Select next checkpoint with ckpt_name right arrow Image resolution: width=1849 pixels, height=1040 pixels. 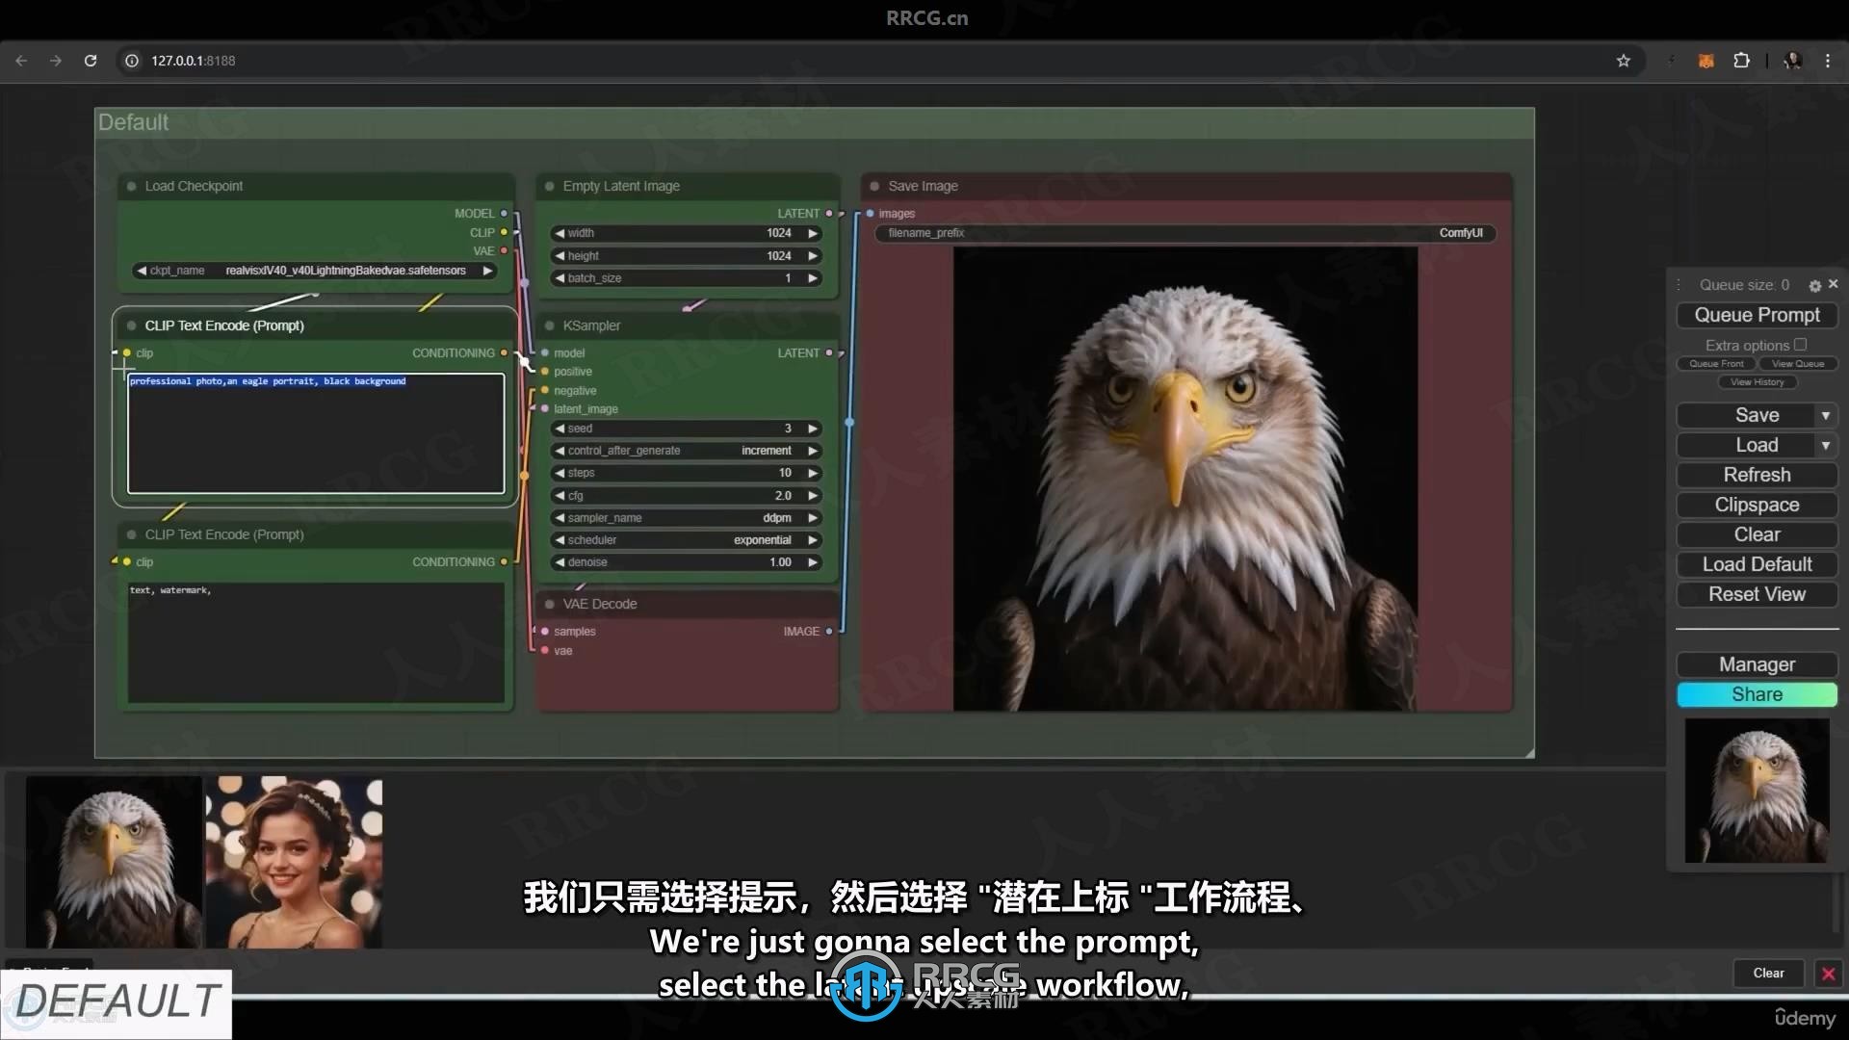(x=487, y=271)
